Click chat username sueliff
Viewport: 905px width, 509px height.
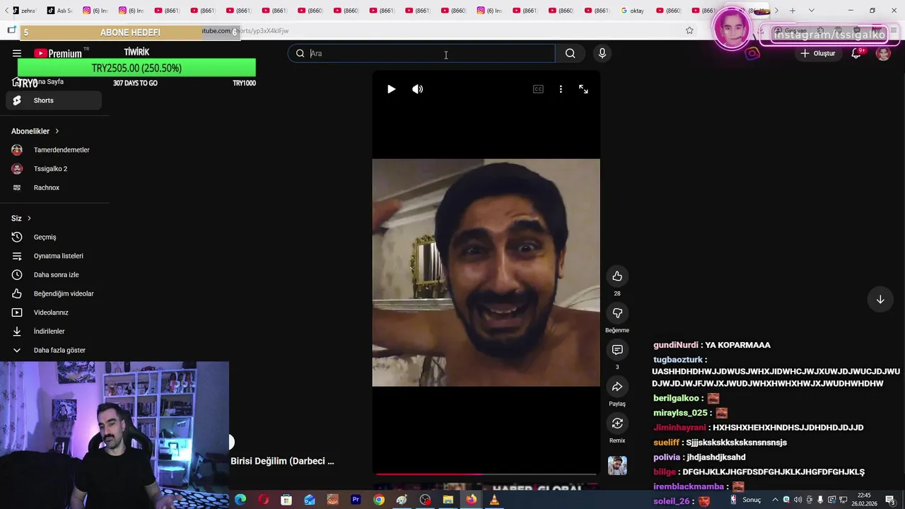tap(666, 443)
